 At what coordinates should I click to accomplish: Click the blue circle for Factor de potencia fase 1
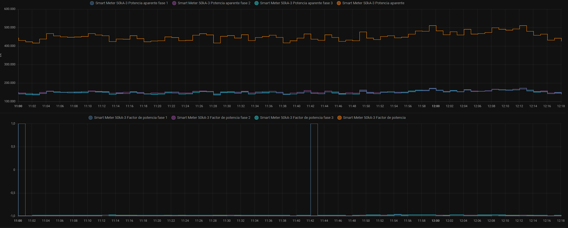coord(91,118)
